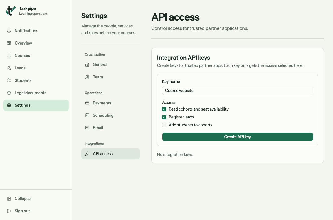Click the Taskpipe brand name text
Image resolution: width=333 pixels, height=220 pixels.
pos(27,8)
